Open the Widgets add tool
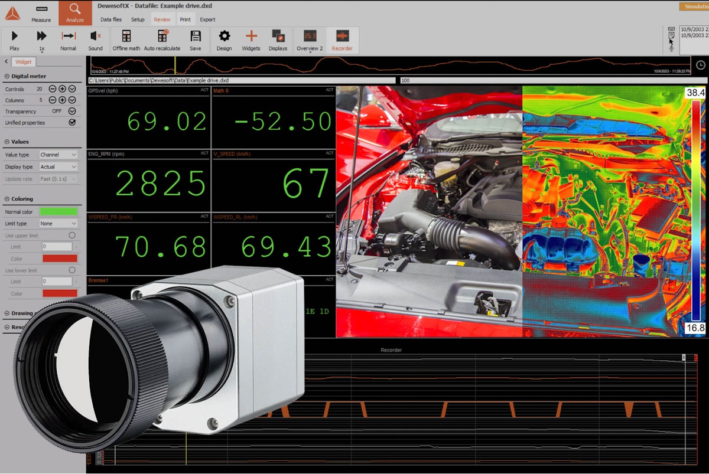709x474 pixels. point(251,39)
